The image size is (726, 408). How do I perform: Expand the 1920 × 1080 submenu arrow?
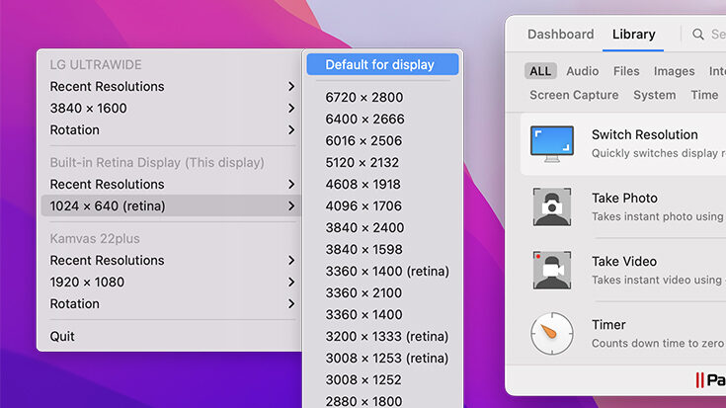(x=291, y=282)
